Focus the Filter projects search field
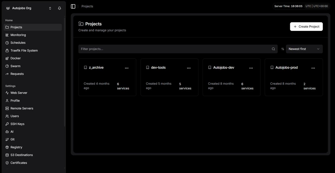335x173 pixels. coord(178,49)
